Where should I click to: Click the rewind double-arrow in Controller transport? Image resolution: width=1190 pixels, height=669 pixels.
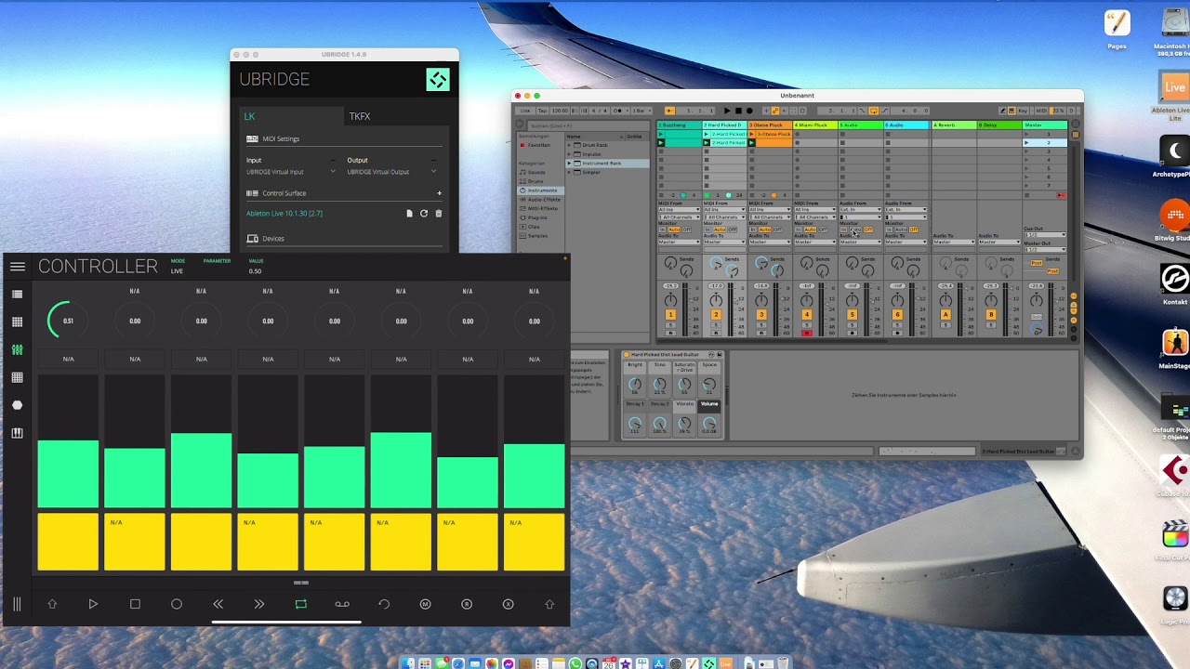pyautogui.click(x=218, y=604)
